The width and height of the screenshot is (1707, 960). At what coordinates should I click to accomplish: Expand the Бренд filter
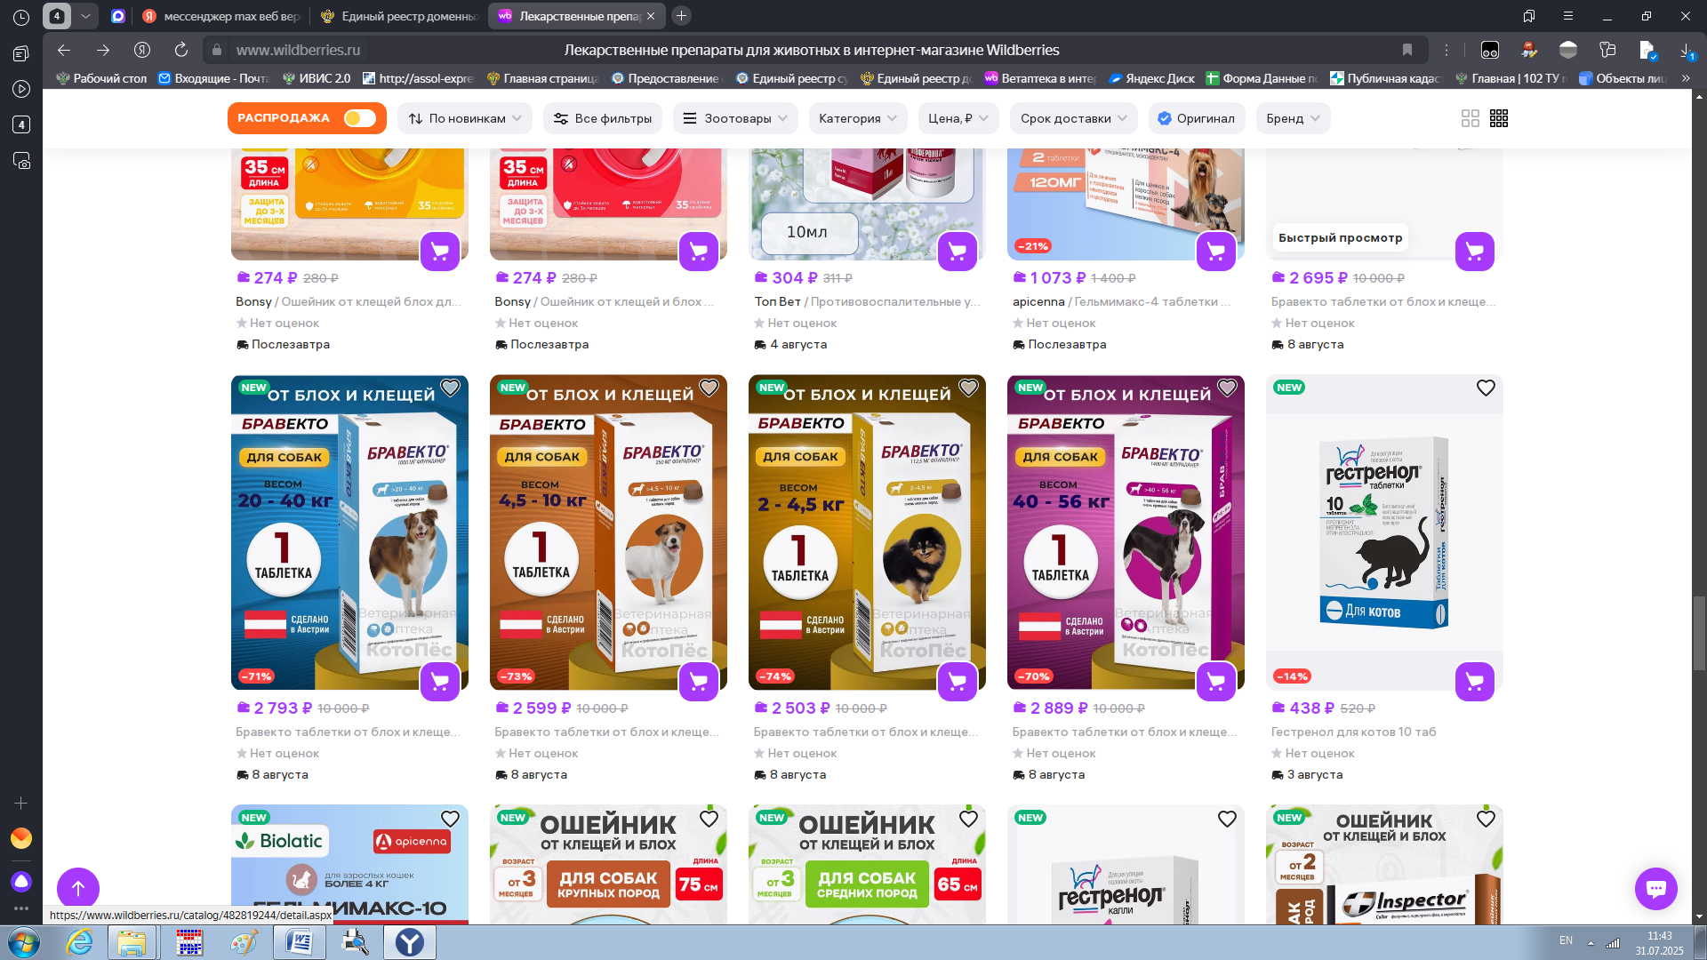[x=1294, y=118]
